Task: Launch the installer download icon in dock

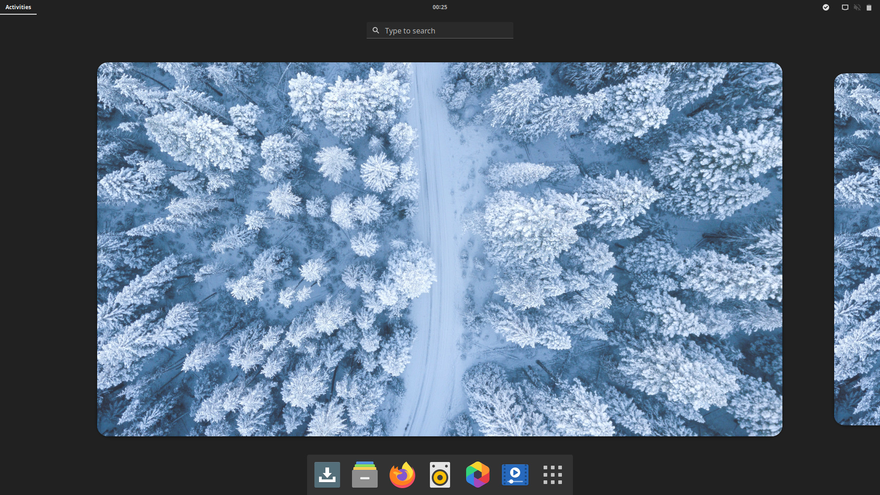Action: point(327,475)
